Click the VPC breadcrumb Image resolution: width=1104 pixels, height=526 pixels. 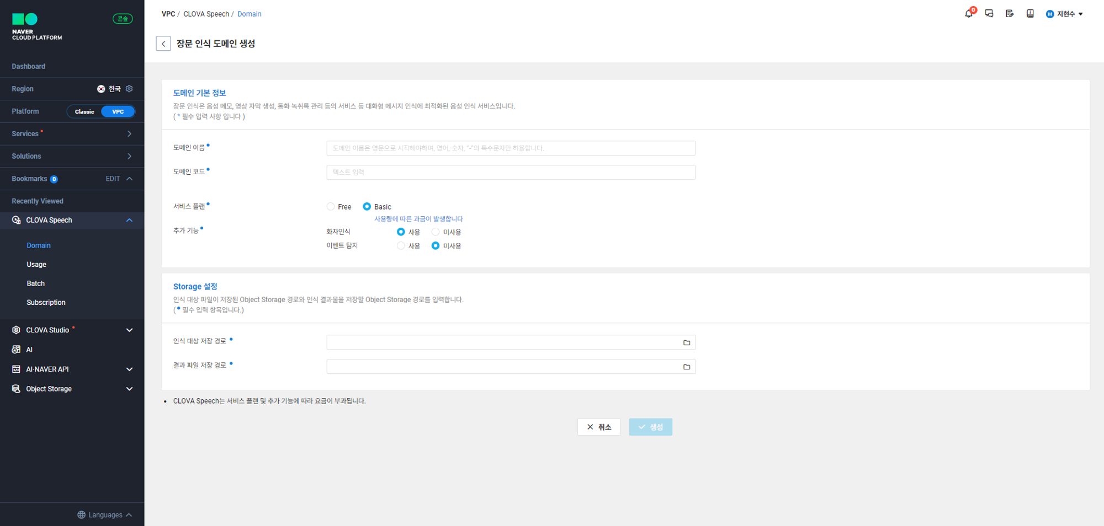click(x=168, y=14)
